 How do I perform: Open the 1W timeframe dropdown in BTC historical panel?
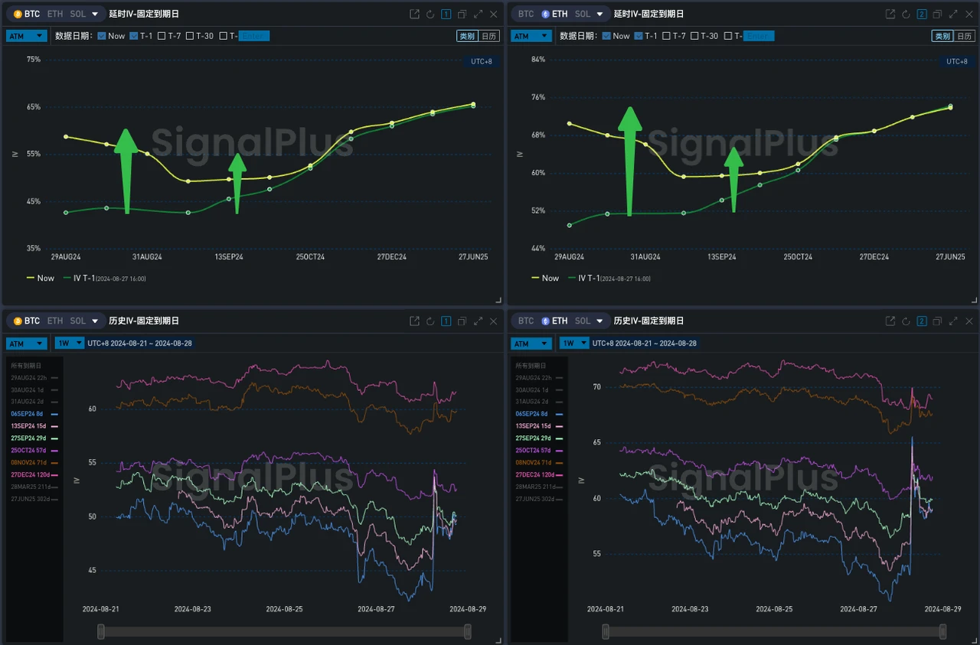(x=68, y=344)
